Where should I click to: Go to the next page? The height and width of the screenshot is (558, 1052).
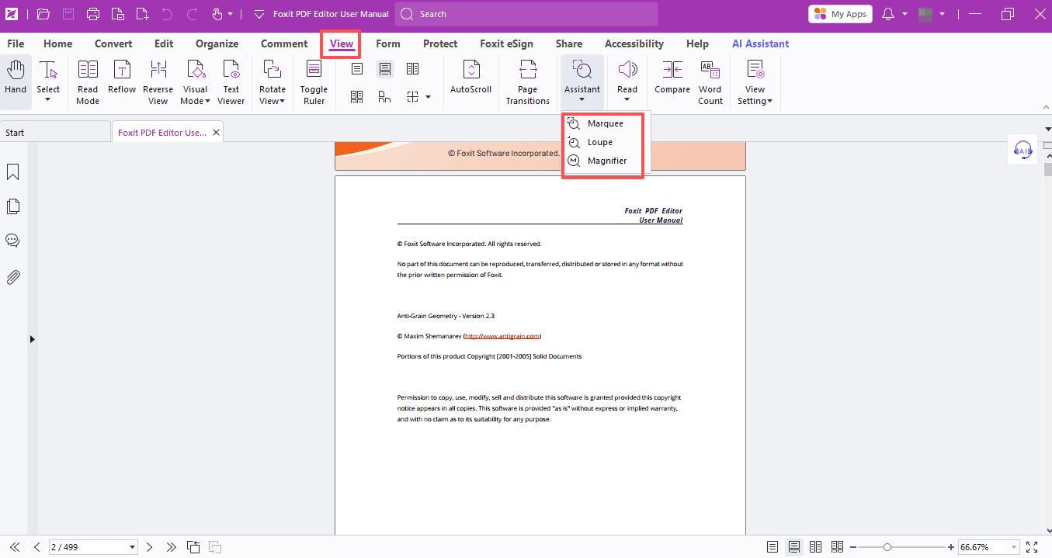150,547
